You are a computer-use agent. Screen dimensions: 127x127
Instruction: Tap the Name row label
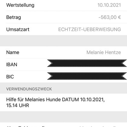pyautogui.click(x=13, y=52)
